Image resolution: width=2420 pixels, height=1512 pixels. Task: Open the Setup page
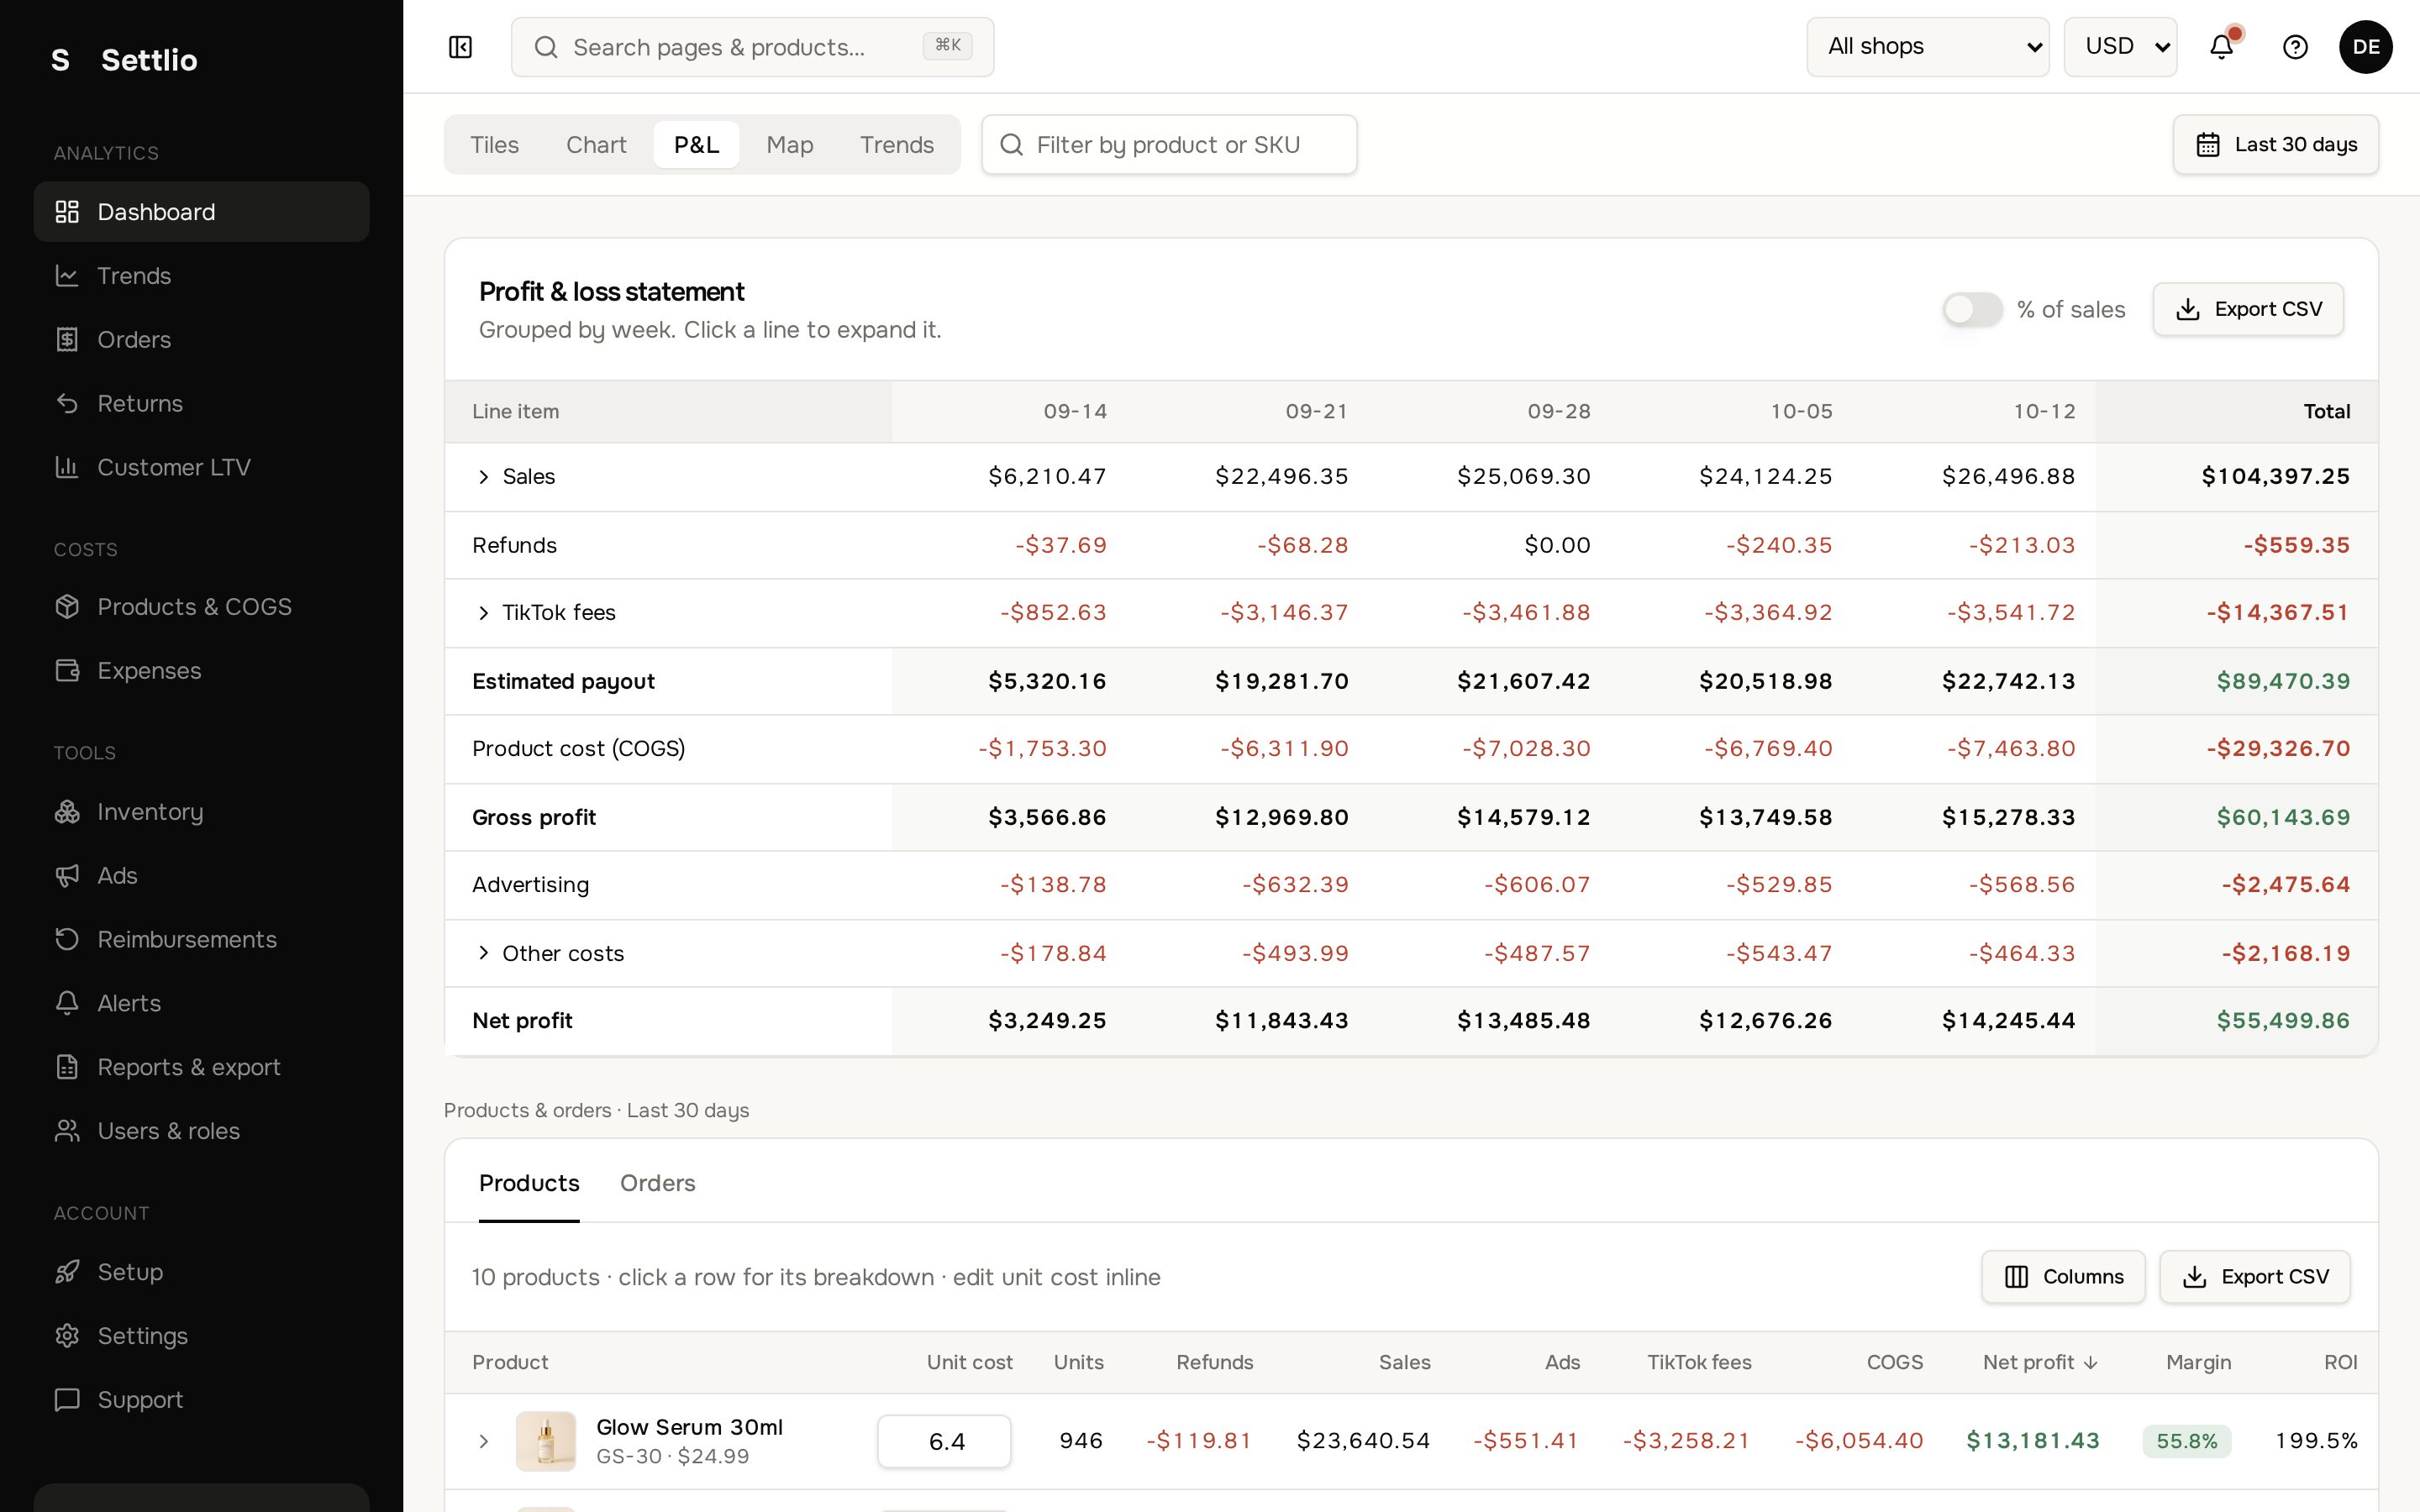coord(201,1272)
